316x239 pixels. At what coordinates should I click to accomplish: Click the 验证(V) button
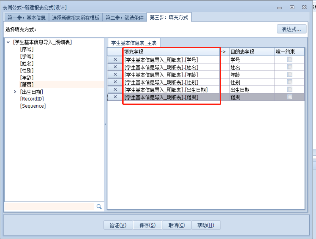pos(118,225)
